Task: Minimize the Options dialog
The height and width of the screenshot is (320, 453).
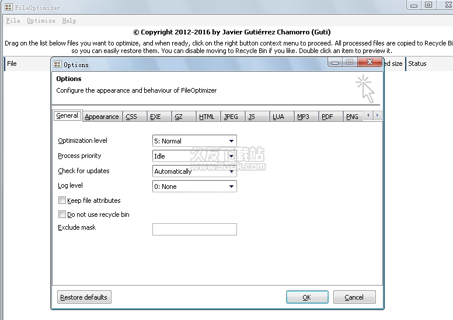Action: tap(335, 62)
